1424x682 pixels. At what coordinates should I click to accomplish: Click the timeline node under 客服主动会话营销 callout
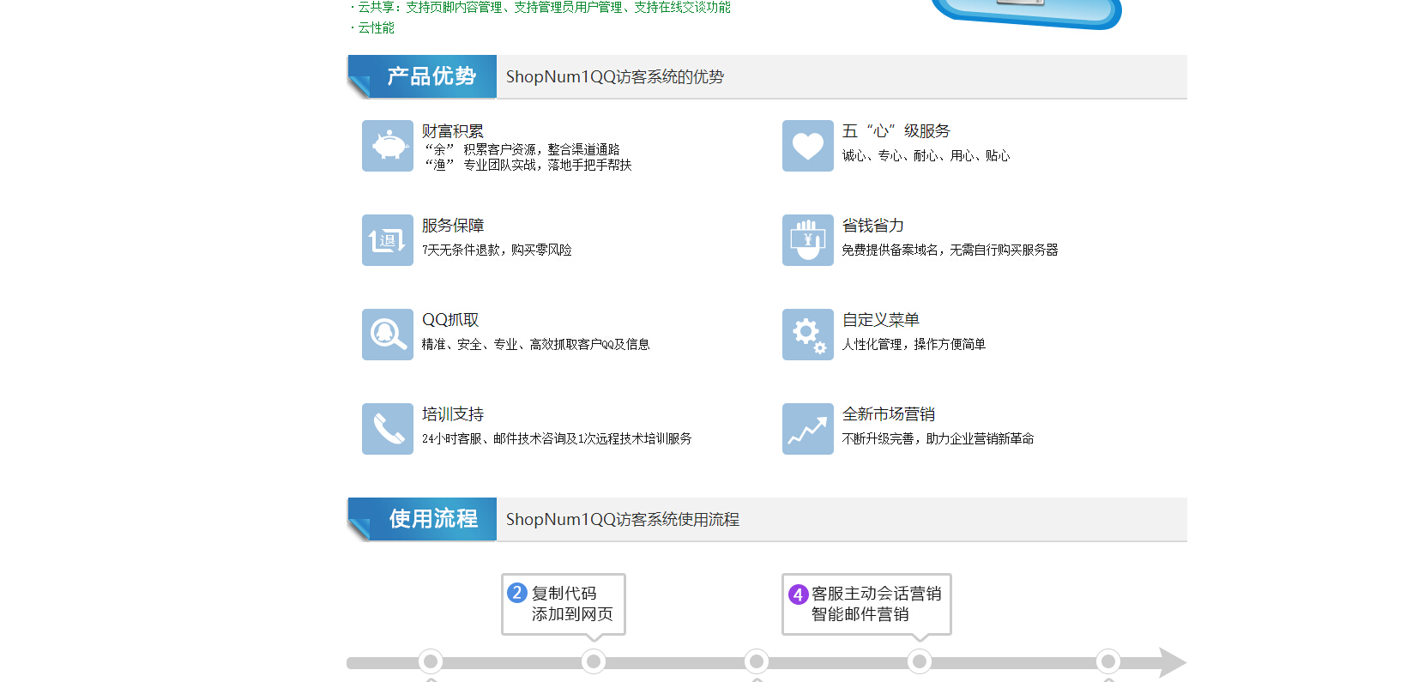pyautogui.click(x=920, y=661)
